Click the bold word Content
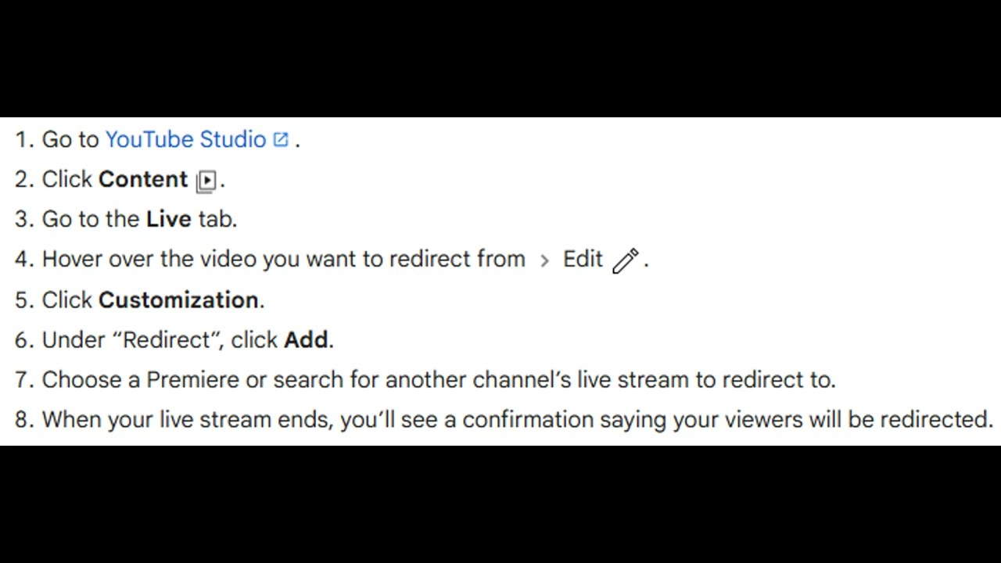This screenshot has height=563, width=1001. tap(143, 179)
